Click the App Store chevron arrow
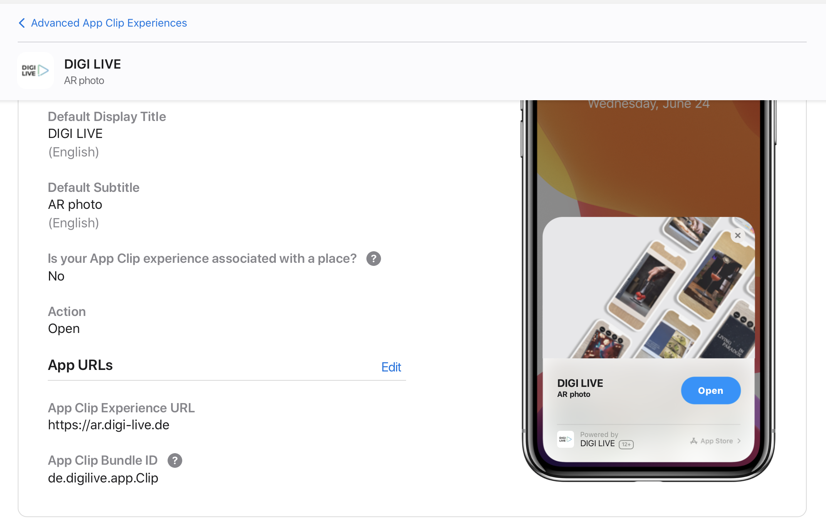Image resolution: width=826 pixels, height=531 pixels. tap(739, 441)
